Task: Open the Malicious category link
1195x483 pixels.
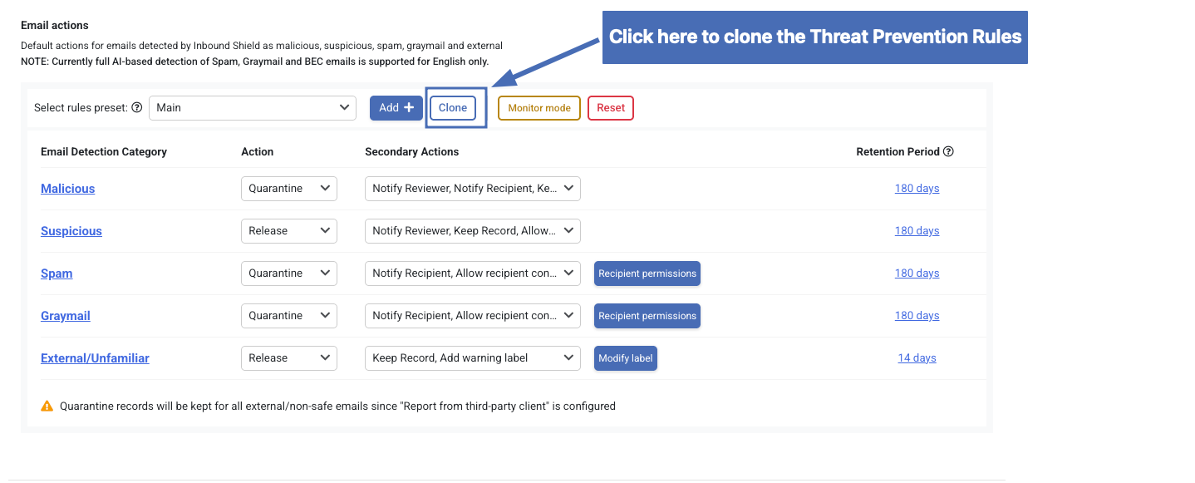Action: point(68,189)
